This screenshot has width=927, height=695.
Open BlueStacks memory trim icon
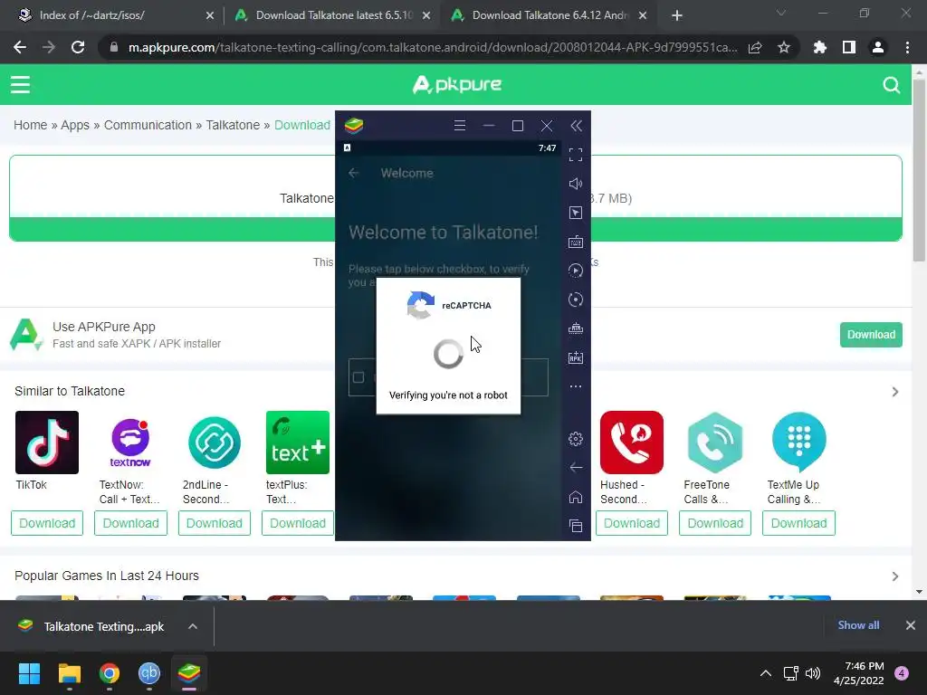click(575, 328)
